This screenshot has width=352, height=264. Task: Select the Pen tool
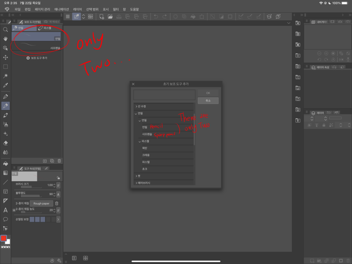[x=5, y=96]
